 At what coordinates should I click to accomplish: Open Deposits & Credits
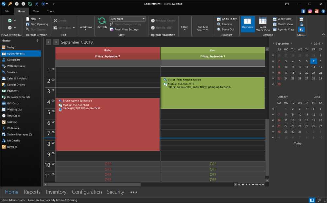point(20,97)
